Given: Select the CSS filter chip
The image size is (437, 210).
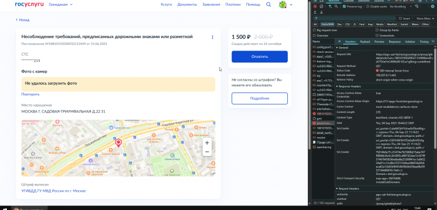Looking at the screenshot, I should coord(348,24).
